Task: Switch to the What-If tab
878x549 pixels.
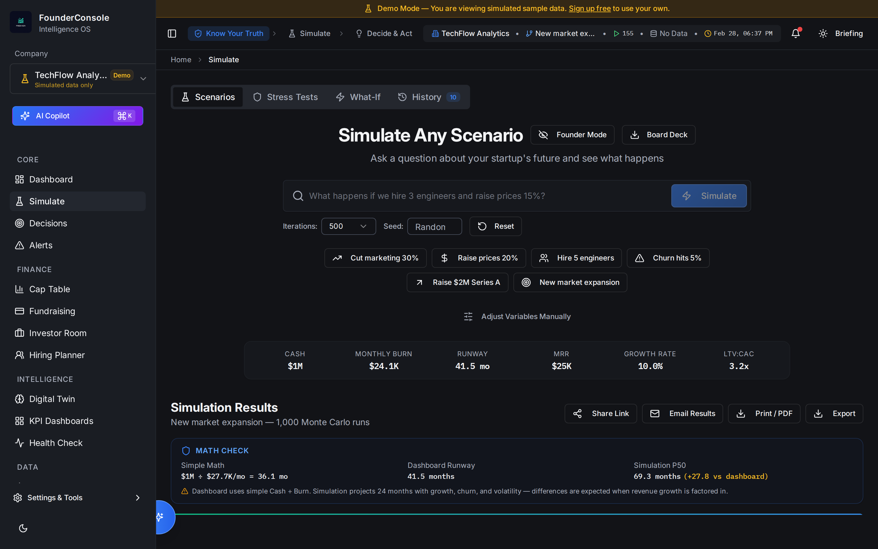Action: [358, 97]
